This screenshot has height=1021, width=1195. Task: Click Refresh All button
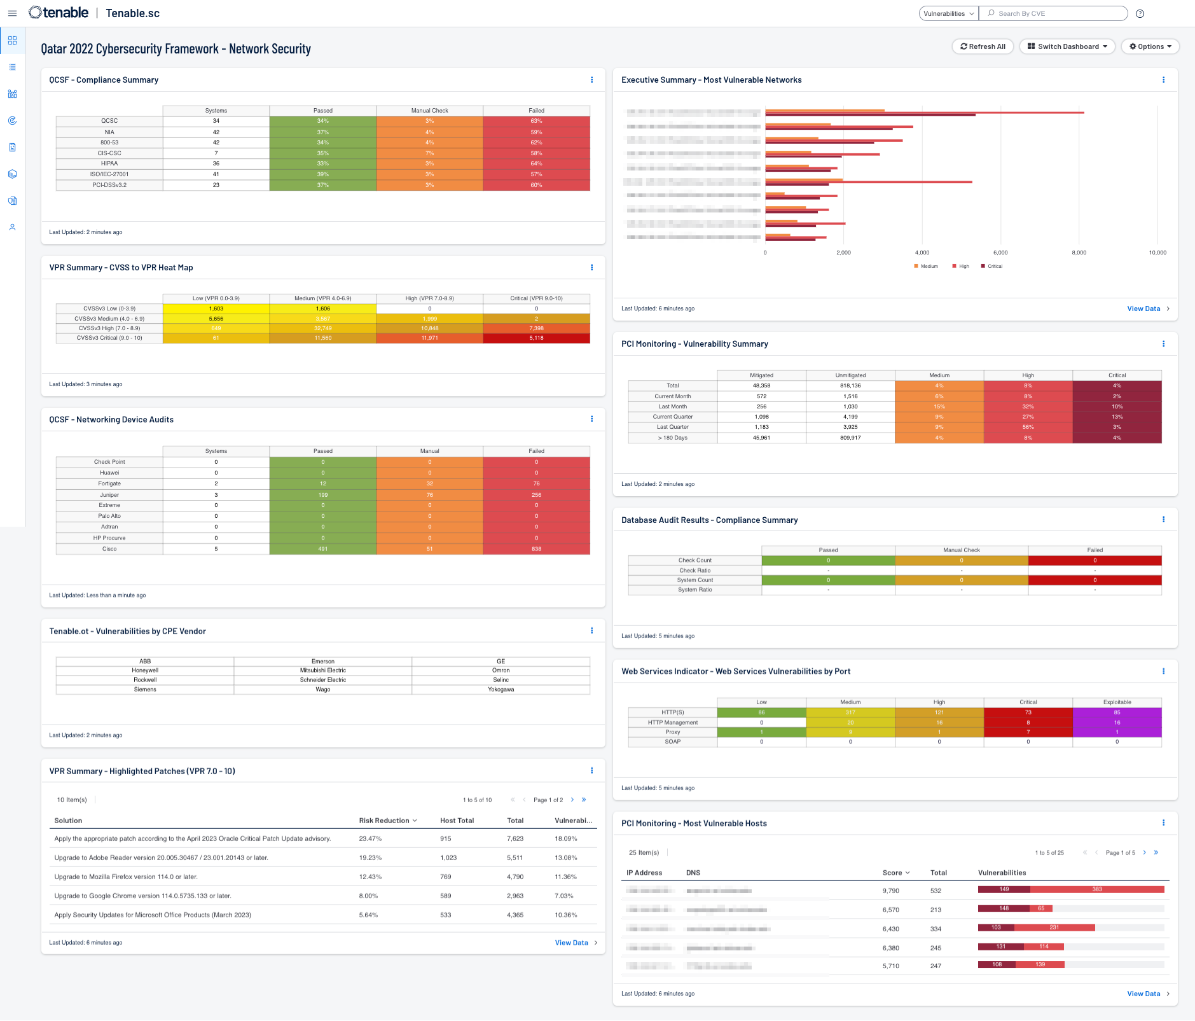(983, 46)
